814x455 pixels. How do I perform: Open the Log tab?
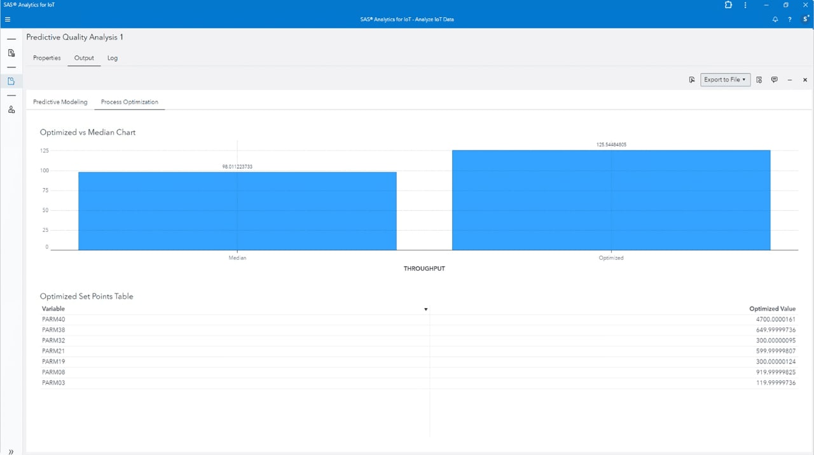(112, 58)
